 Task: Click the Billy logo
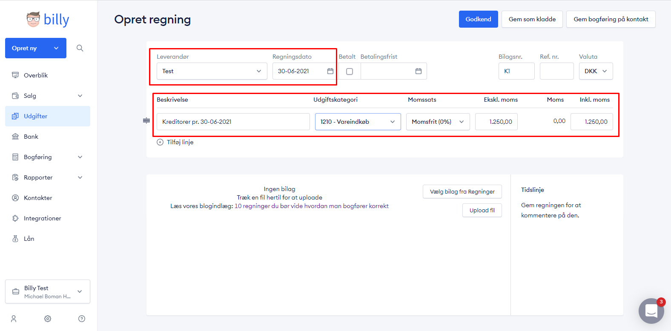pos(48,20)
